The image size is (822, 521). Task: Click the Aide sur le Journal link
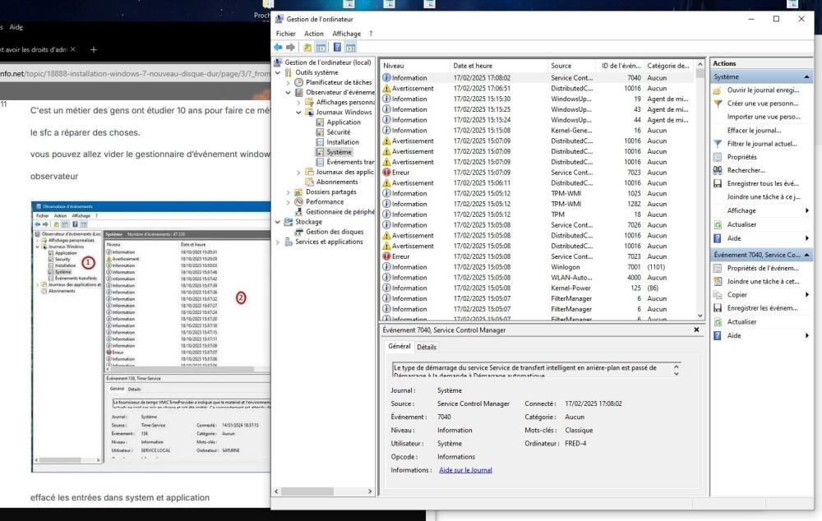[x=465, y=470]
